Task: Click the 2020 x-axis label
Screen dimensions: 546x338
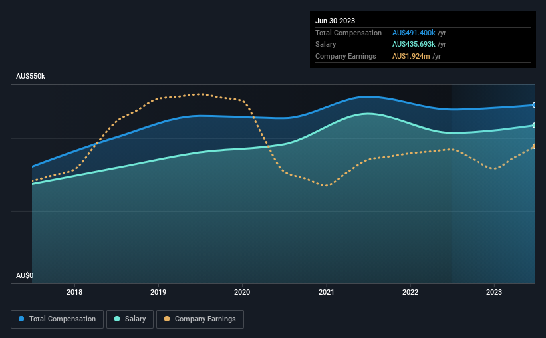Action: click(242, 292)
